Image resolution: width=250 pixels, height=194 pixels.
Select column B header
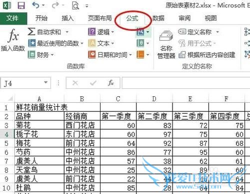(82, 99)
